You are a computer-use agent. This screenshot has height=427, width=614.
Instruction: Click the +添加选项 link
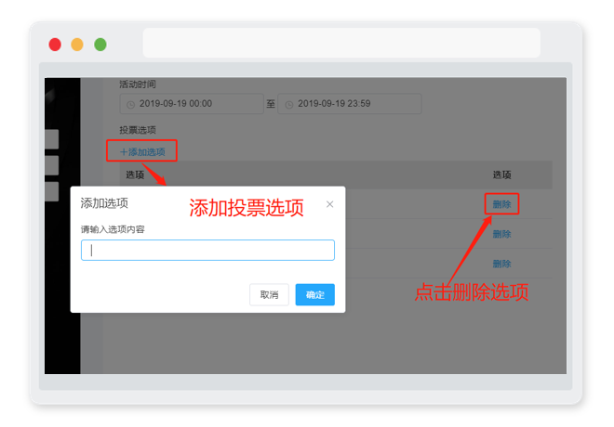(142, 151)
